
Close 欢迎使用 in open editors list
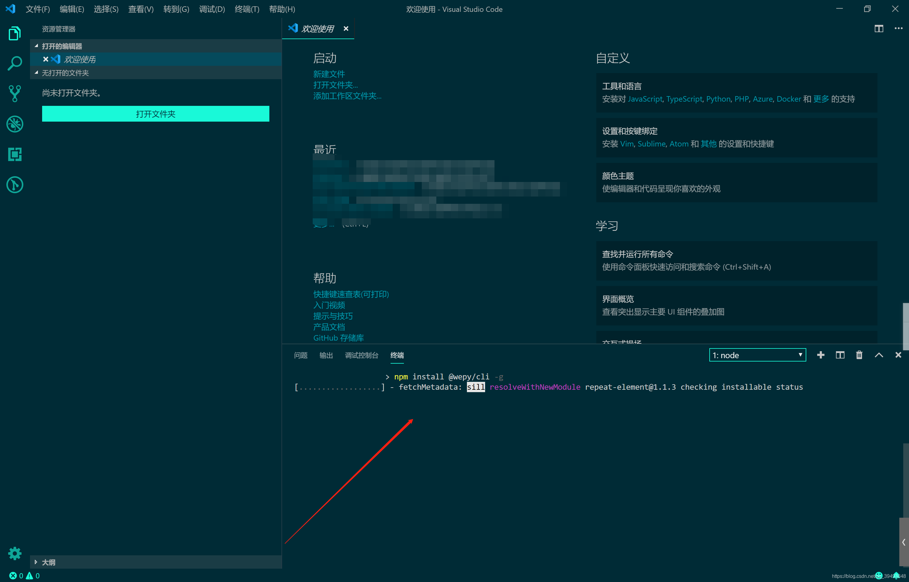46,59
